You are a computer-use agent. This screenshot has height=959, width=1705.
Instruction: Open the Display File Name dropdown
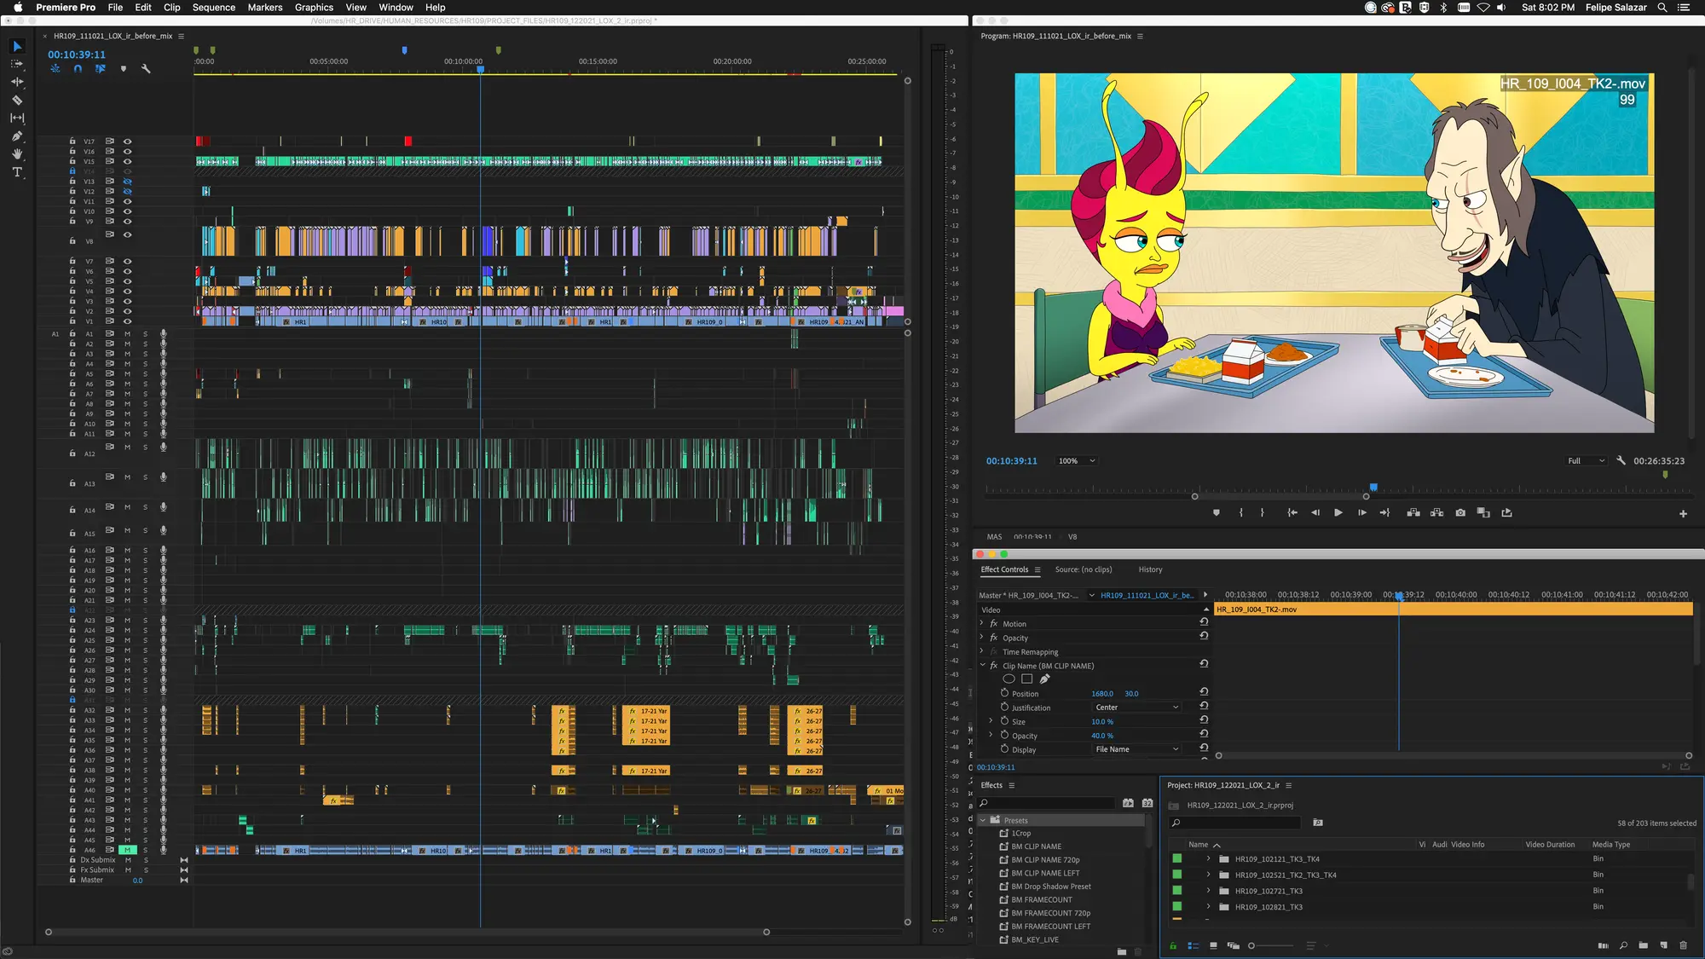1137,749
